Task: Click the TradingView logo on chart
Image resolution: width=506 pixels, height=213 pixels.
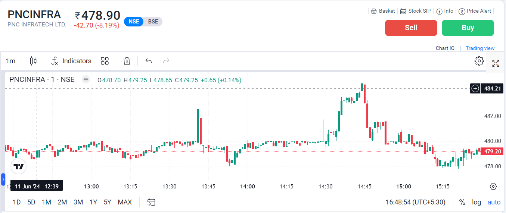Action: coord(19,166)
